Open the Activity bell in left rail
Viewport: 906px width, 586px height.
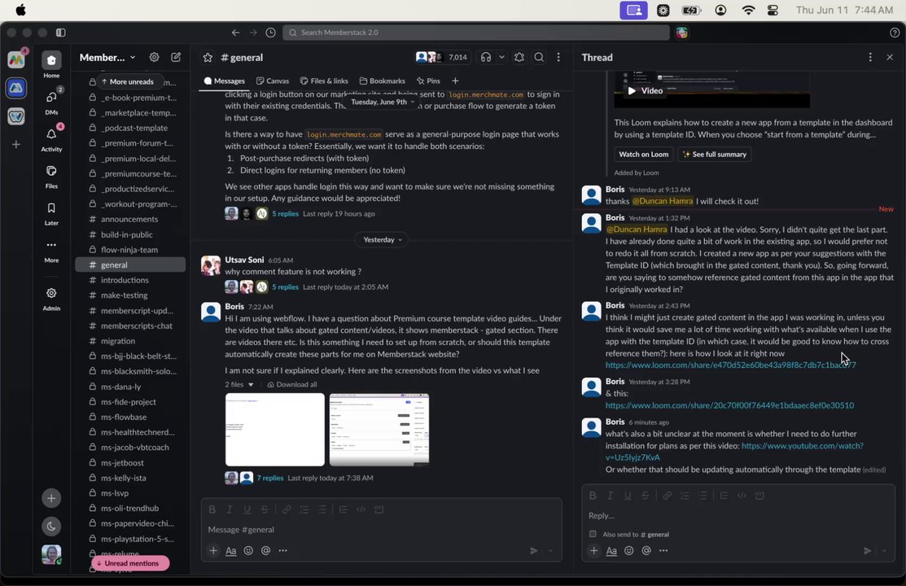click(51, 138)
